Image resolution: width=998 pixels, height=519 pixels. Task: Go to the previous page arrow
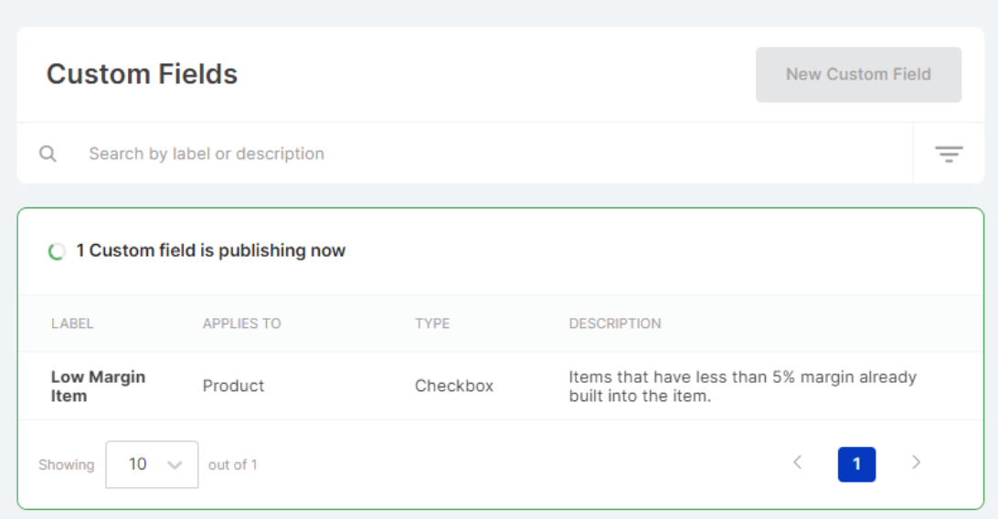[797, 463]
